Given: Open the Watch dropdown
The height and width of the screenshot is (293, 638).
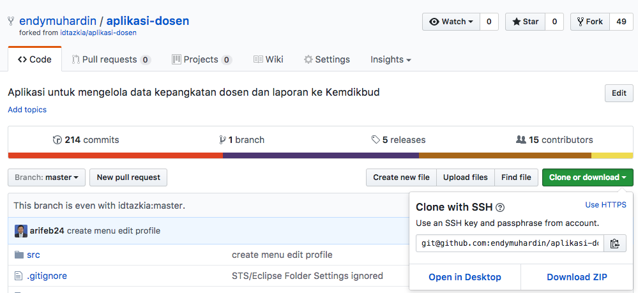Looking at the screenshot, I should tap(452, 22).
